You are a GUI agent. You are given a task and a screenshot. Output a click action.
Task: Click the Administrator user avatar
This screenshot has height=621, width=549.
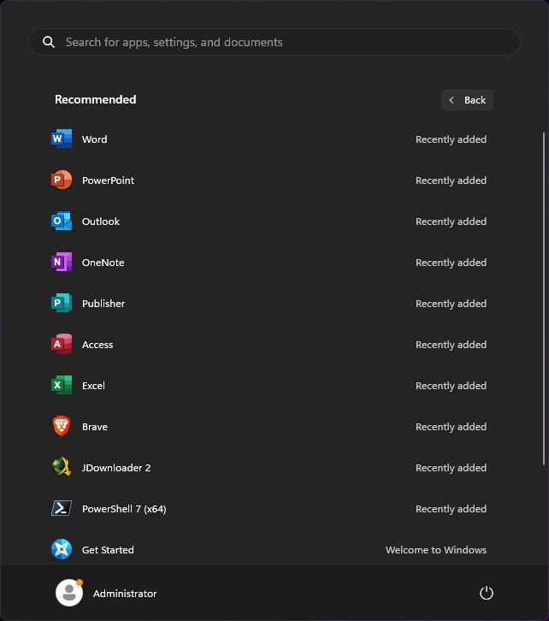[69, 593]
